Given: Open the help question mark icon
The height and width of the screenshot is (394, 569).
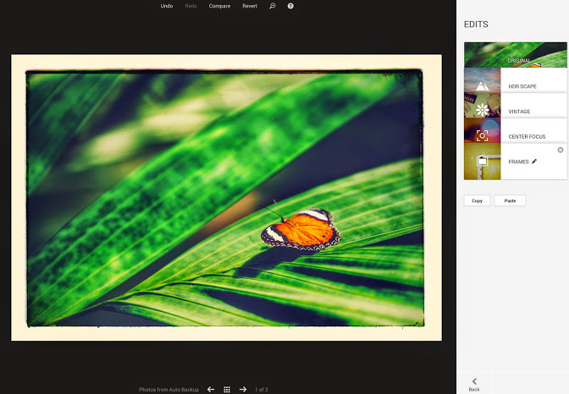Looking at the screenshot, I should 290,6.
